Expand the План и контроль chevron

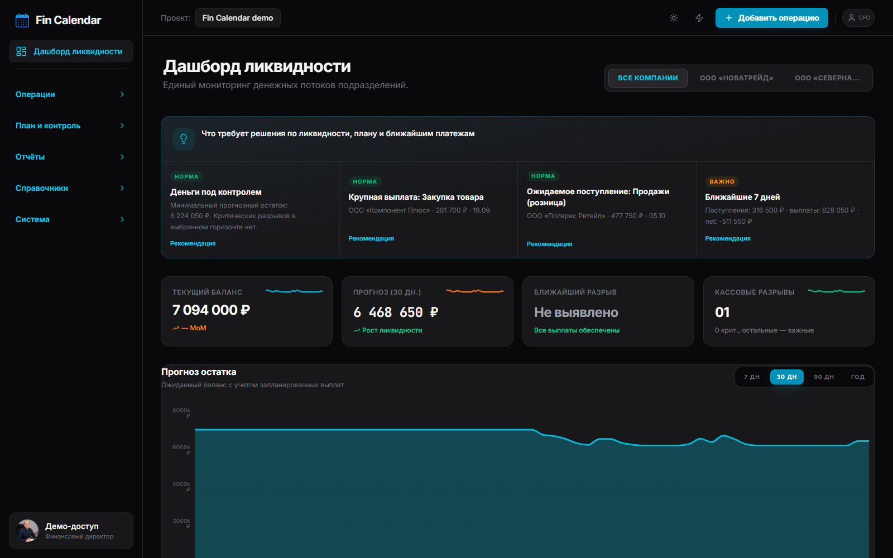122,126
